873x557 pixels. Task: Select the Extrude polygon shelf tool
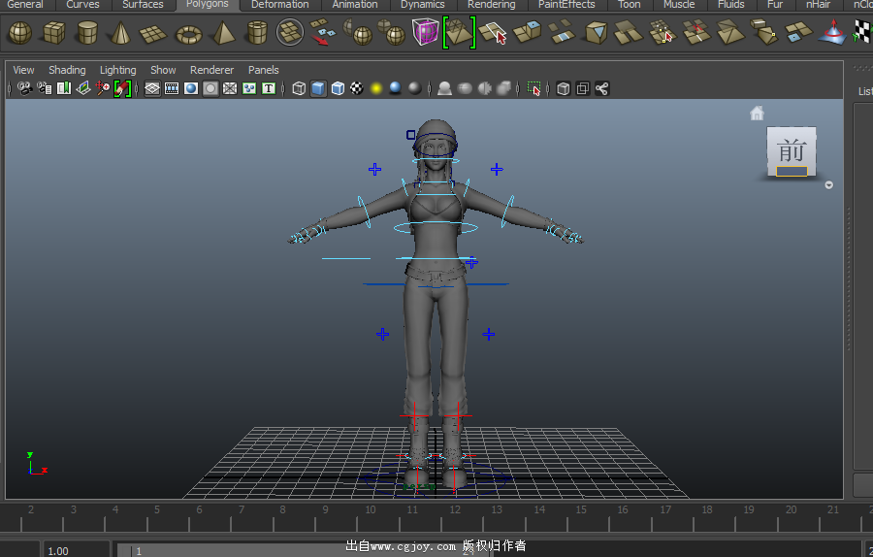(x=527, y=32)
